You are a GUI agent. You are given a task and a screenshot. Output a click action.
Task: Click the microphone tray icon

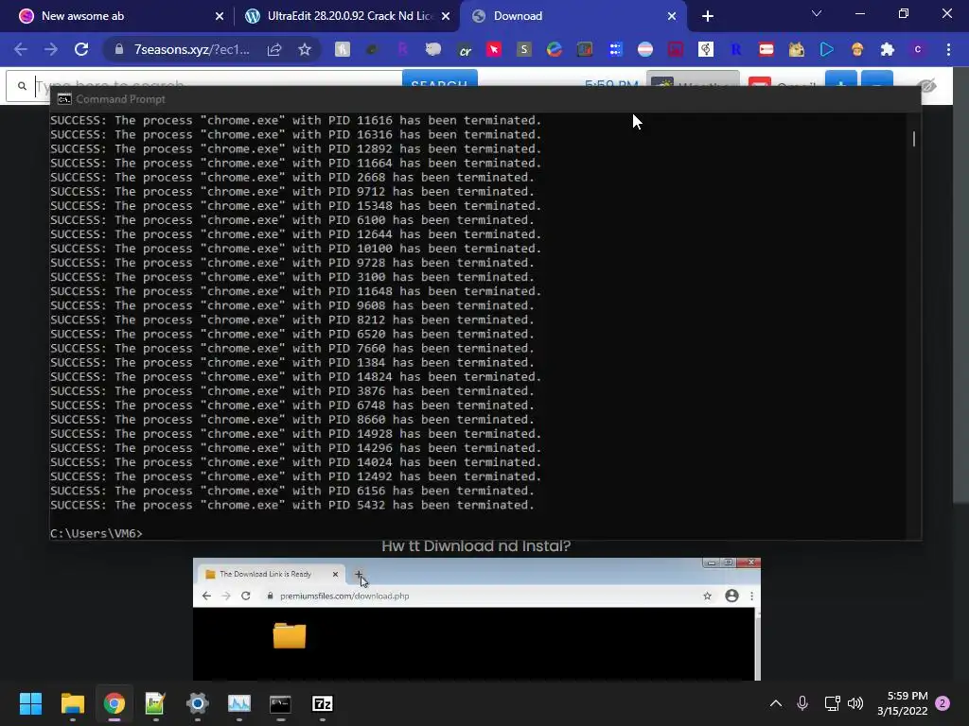click(x=802, y=703)
